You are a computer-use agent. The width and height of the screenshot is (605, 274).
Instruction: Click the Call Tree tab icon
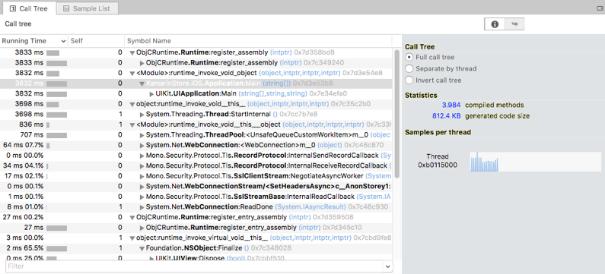point(12,8)
